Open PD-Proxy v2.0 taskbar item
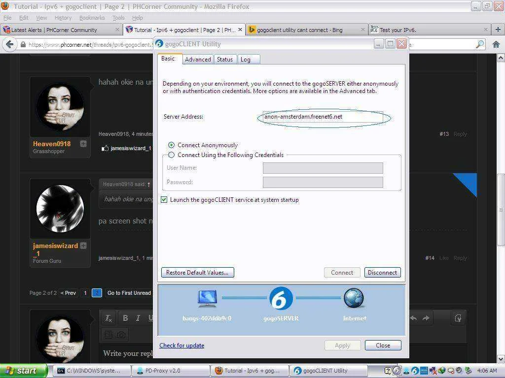 pos(171,371)
